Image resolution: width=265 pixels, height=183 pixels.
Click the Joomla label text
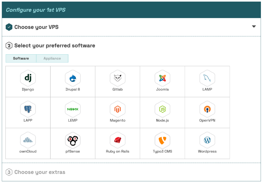[162, 89]
